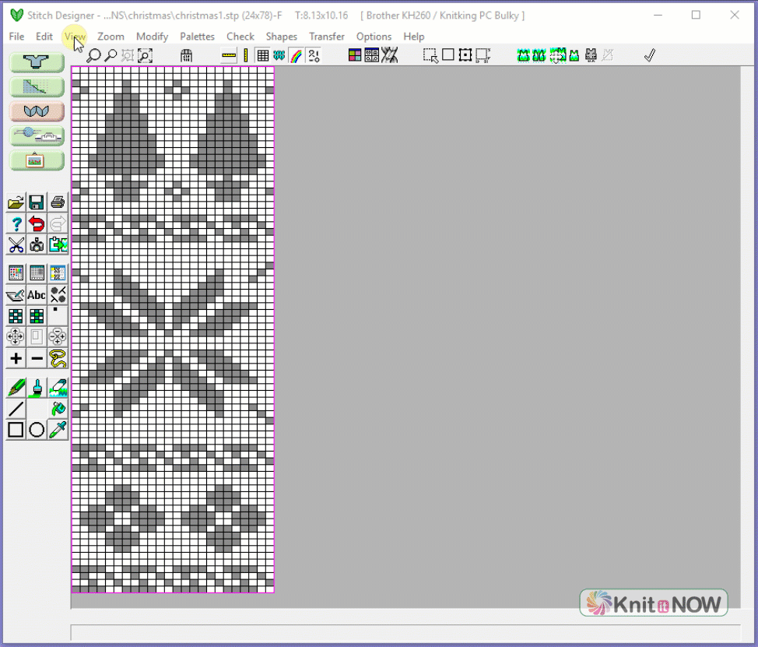
Task: Toggle the stitch symbols view icon
Action: [279, 55]
